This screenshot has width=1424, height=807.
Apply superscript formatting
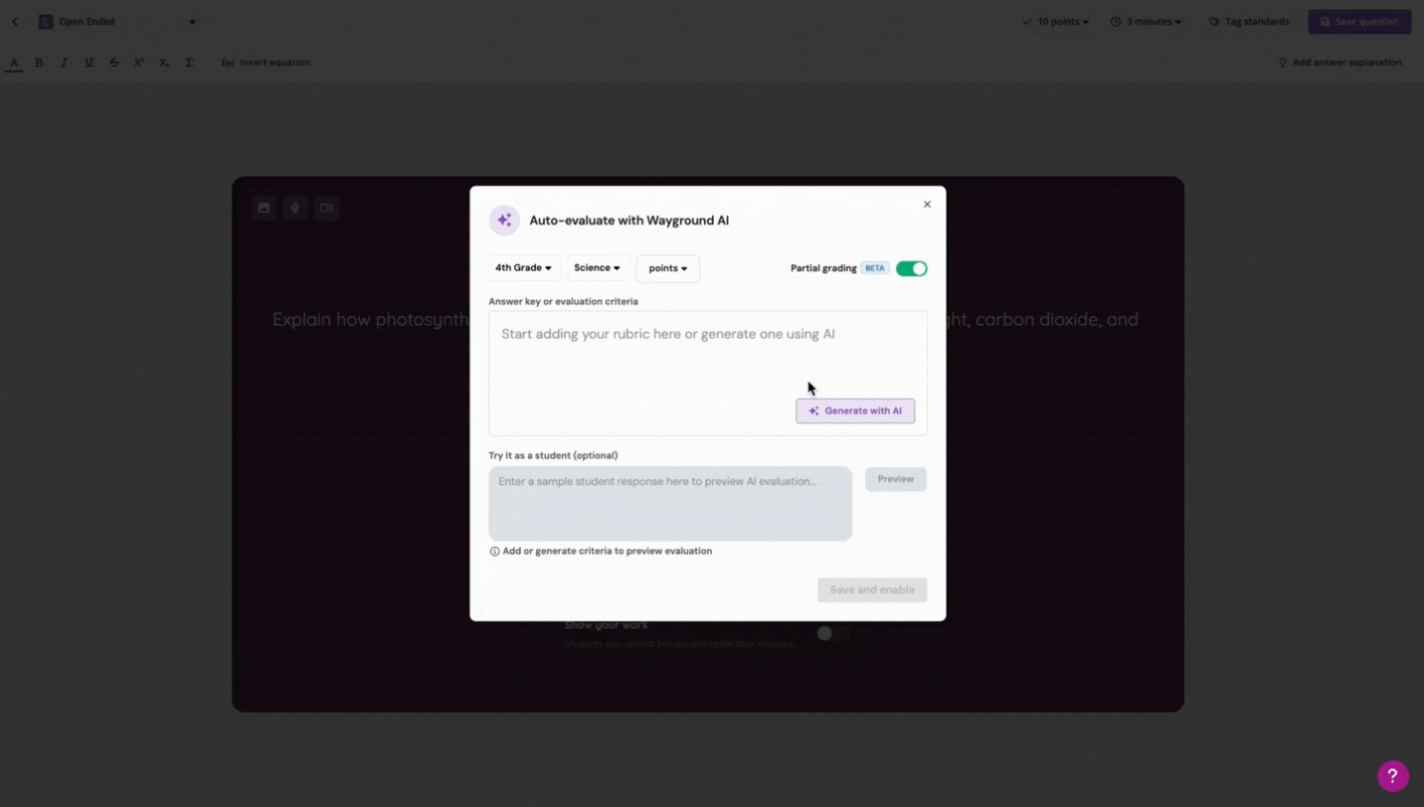click(x=139, y=63)
